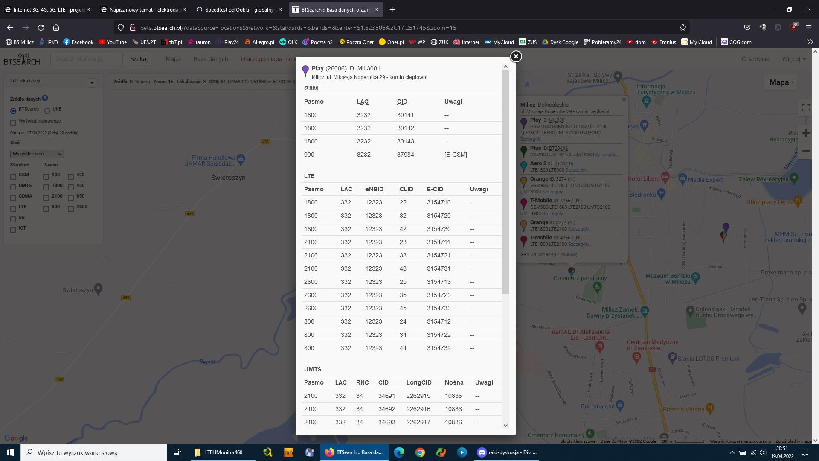Expand the Więcej dropdown menu
The image size is (819, 461).
(794, 59)
